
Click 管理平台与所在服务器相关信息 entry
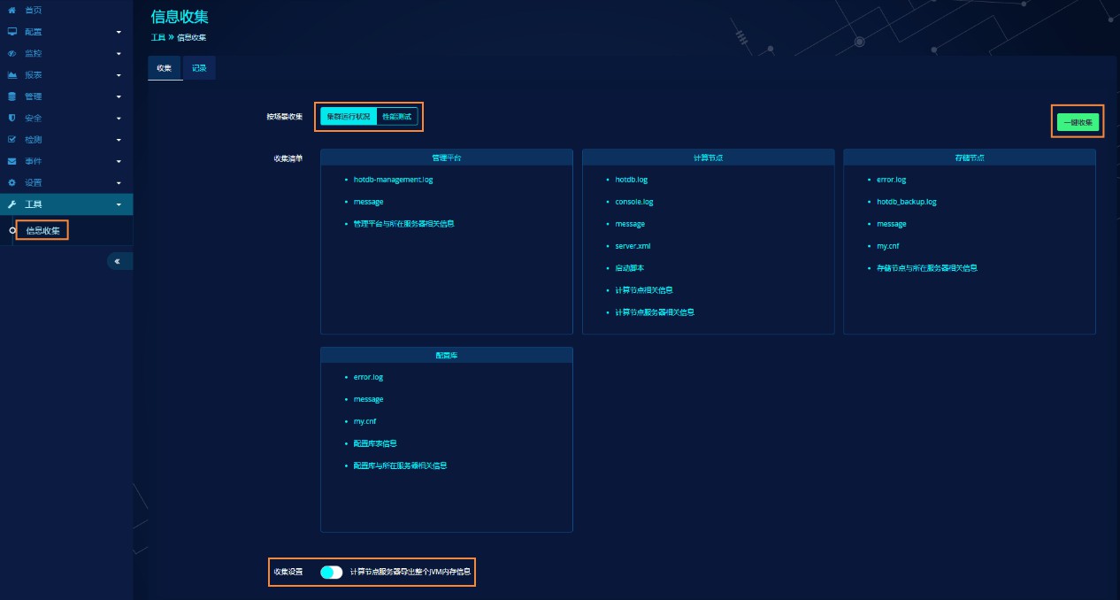pos(403,224)
